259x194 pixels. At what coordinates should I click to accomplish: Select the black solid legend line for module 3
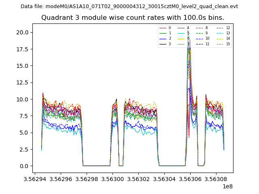(163, 44)
